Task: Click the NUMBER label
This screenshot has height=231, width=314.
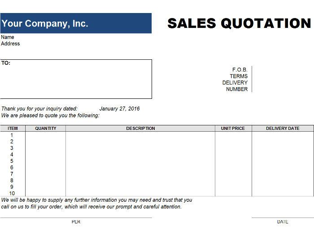Action: tap(236, 89)
